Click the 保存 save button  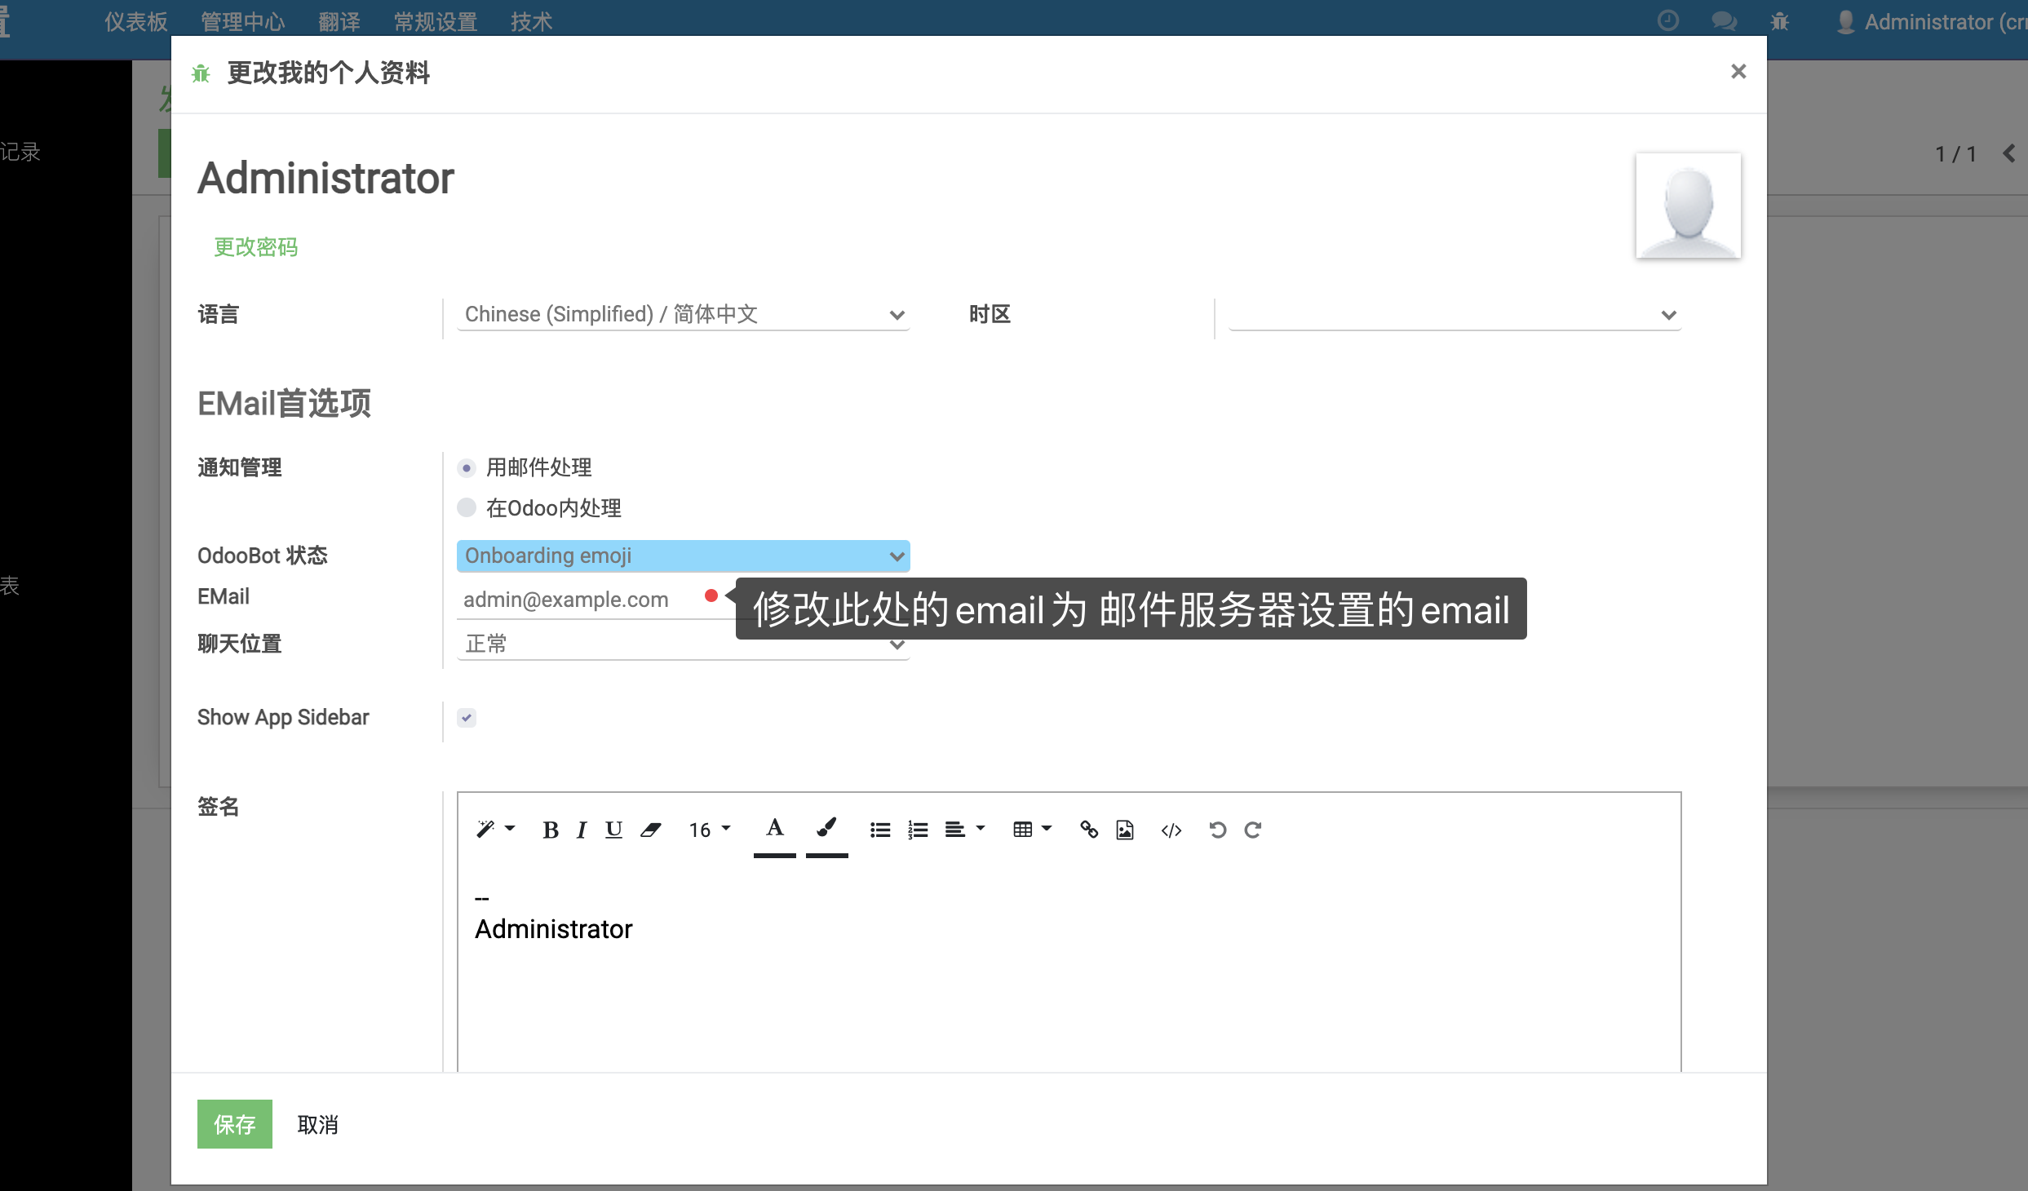pyautogui.click(x=234, y=1124)
